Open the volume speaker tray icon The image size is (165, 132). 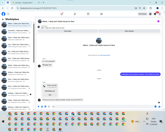[147, 124]
